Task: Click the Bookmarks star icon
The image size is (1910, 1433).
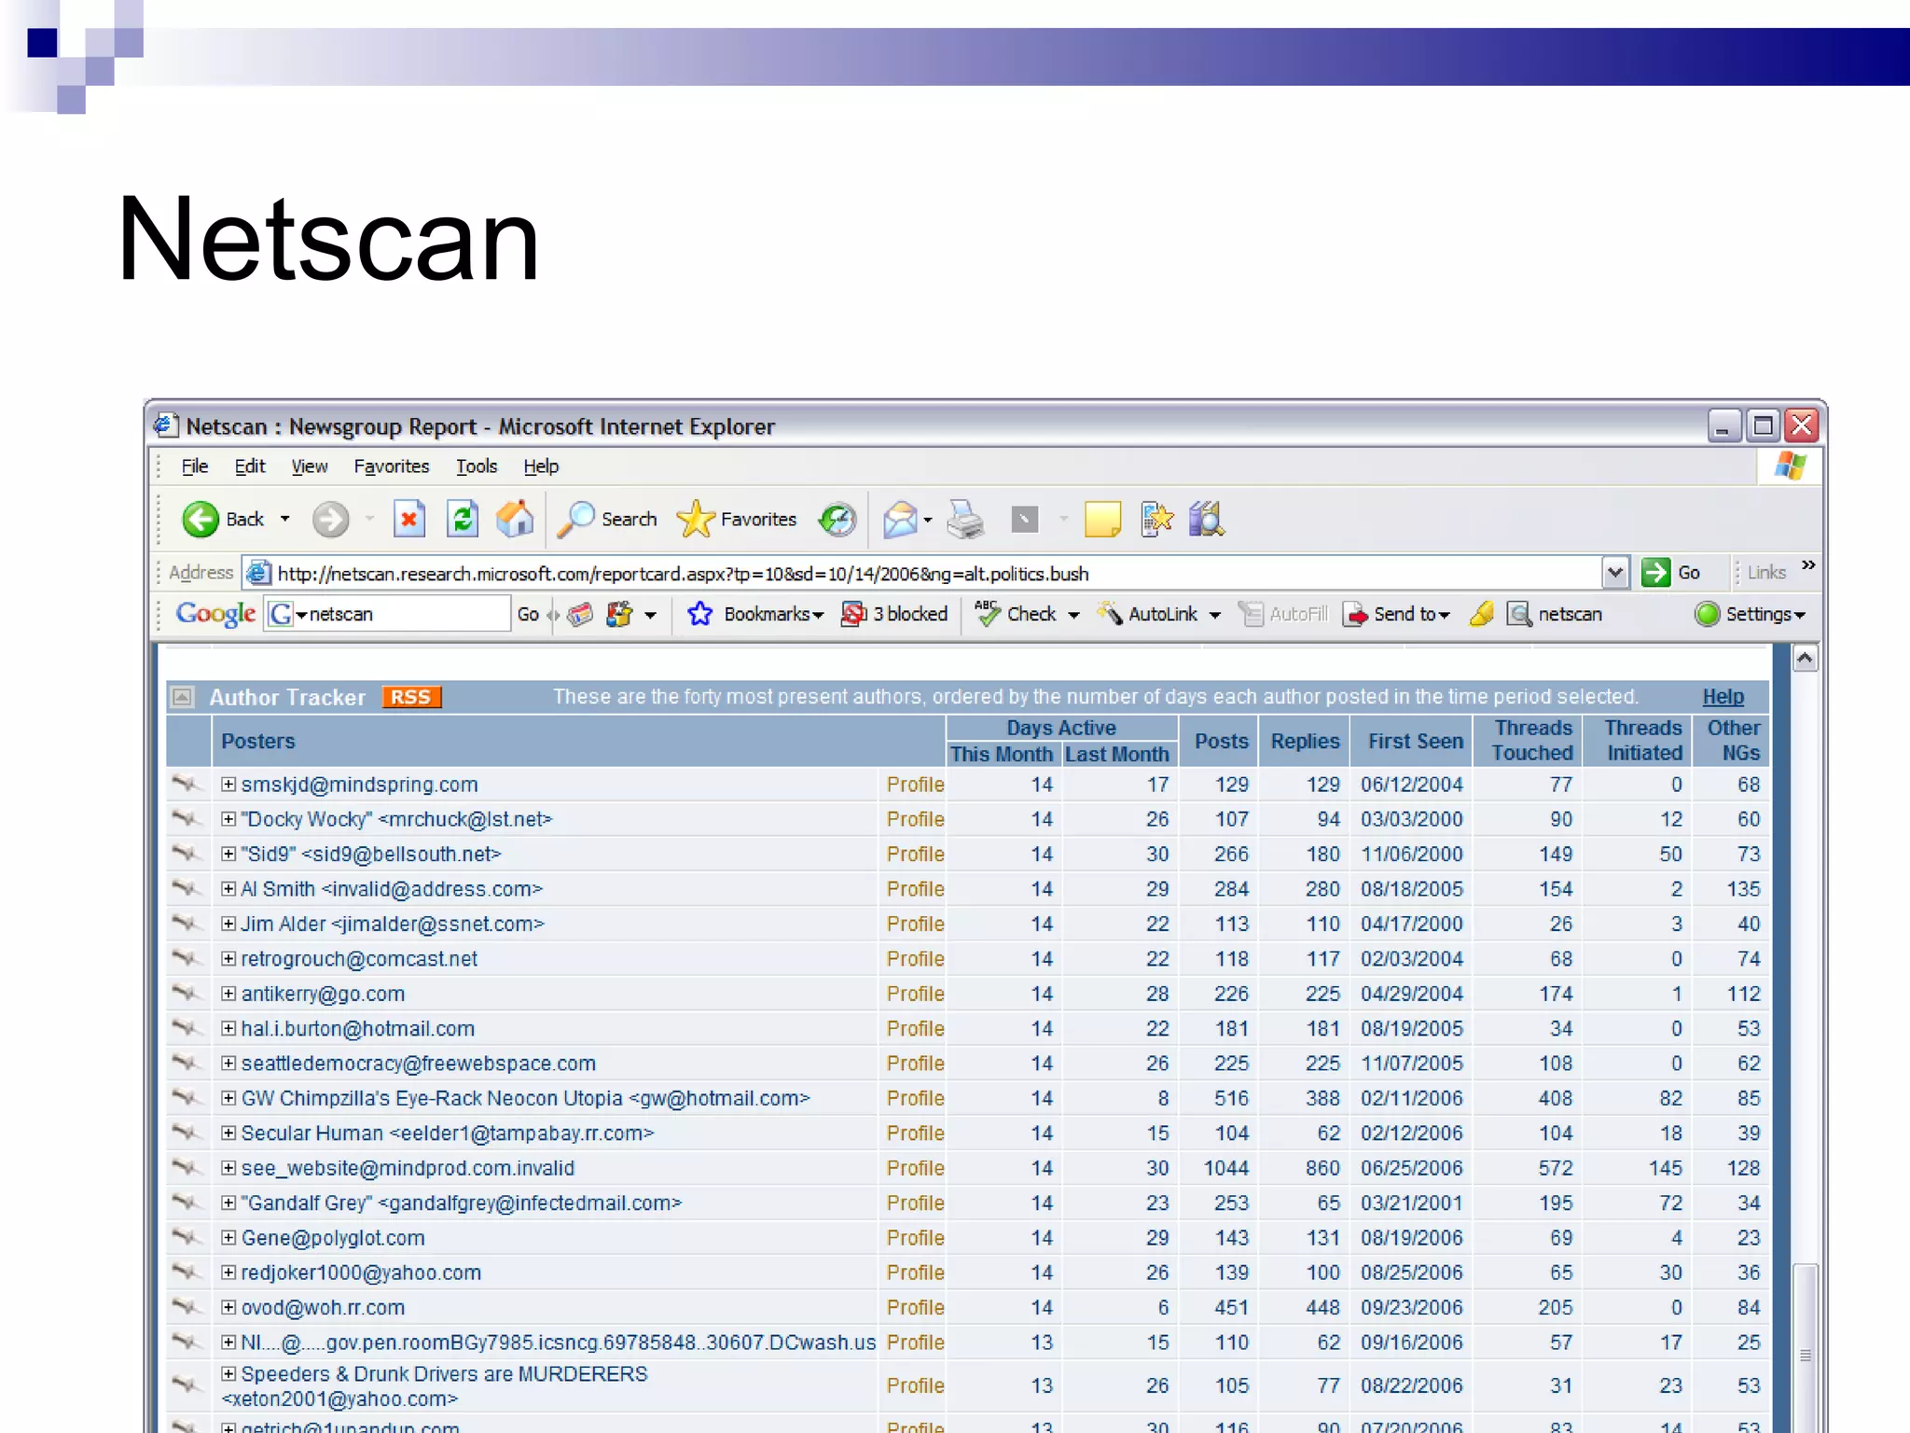Action: 699,614
